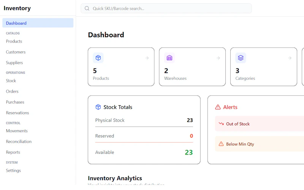Go to the Purchases page
The width and height of the screenshot is (304, 190).
(x=15, y=102)
